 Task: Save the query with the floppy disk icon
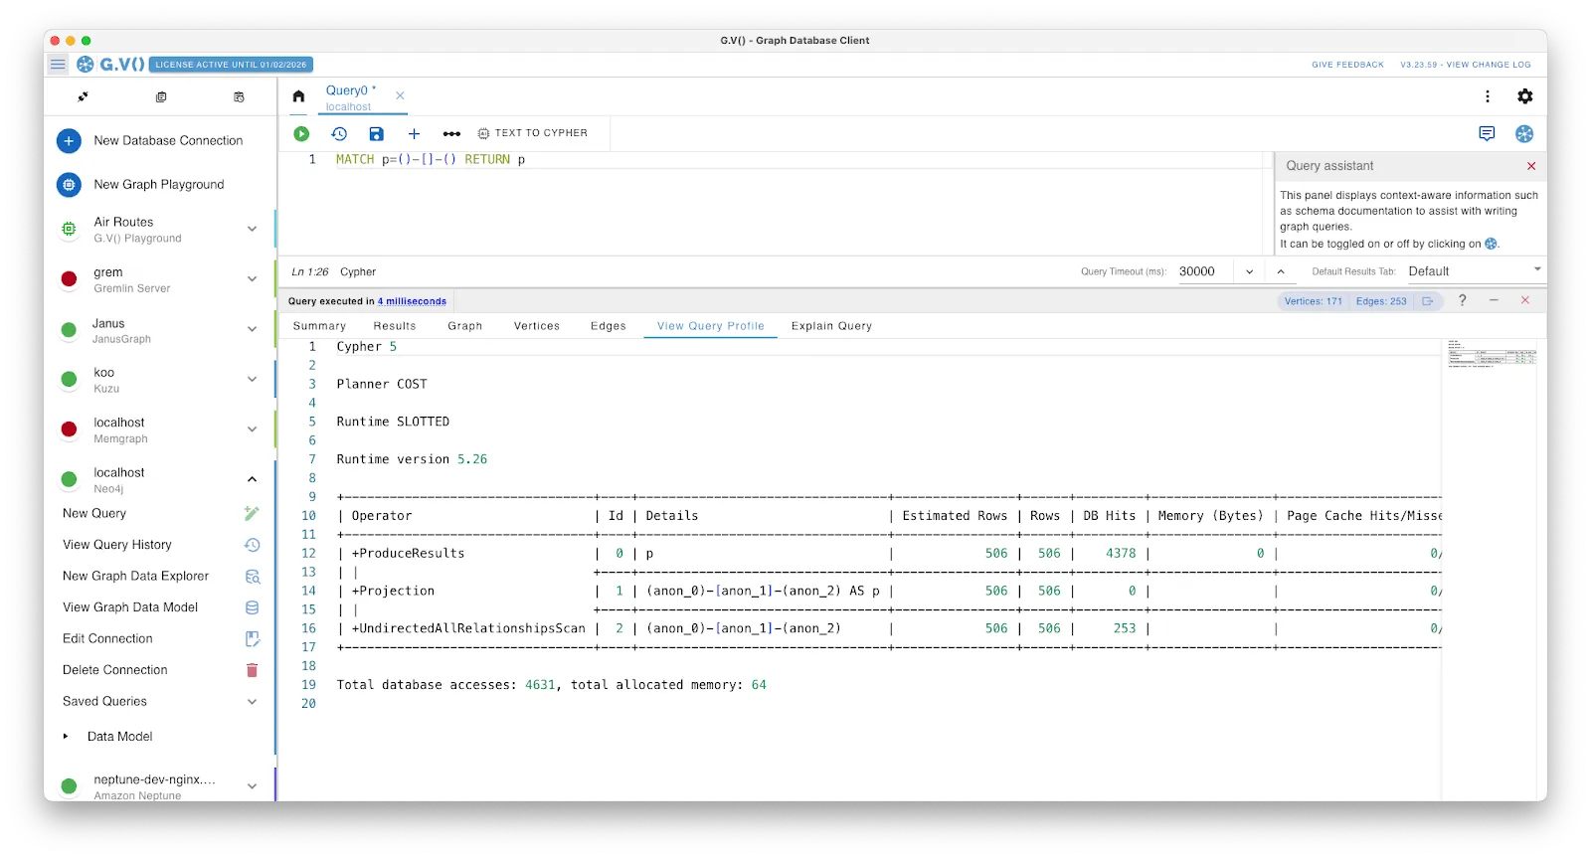376,133
